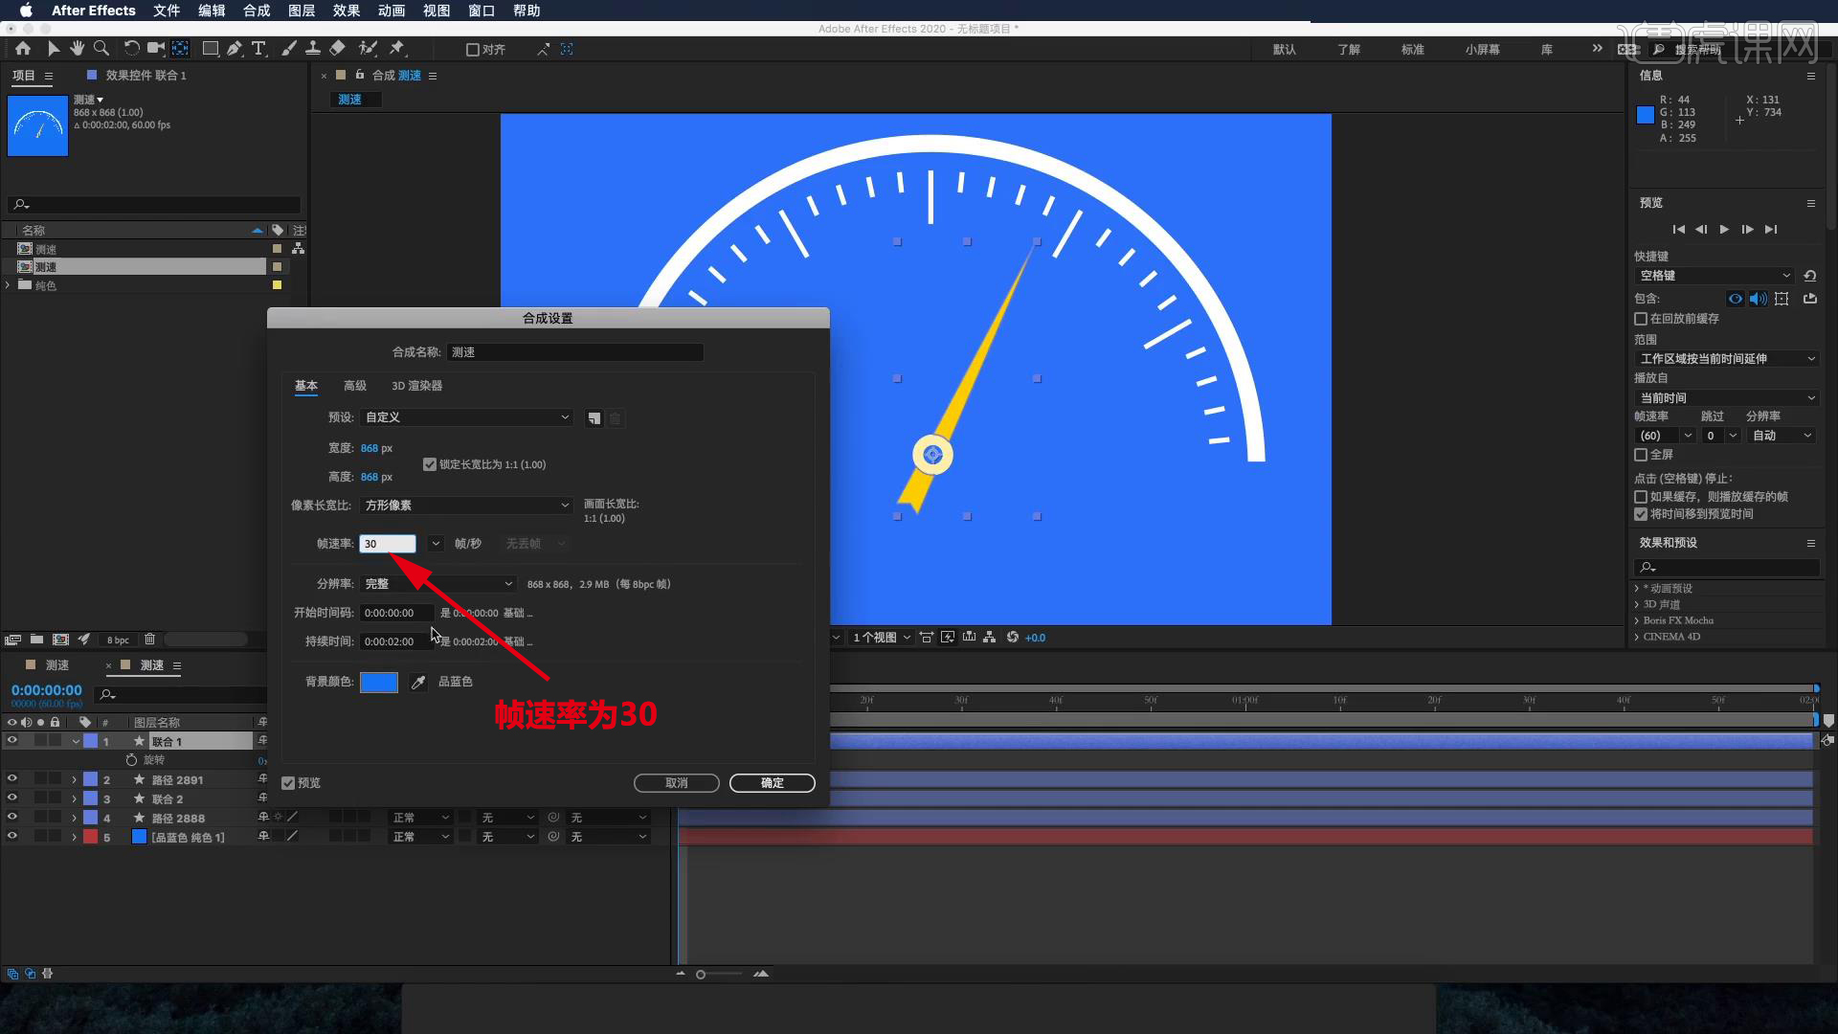Open 工作区域按当前时间延伸 range dropdown
The image size is (1838, 1034).
(x=1727, y=359)
